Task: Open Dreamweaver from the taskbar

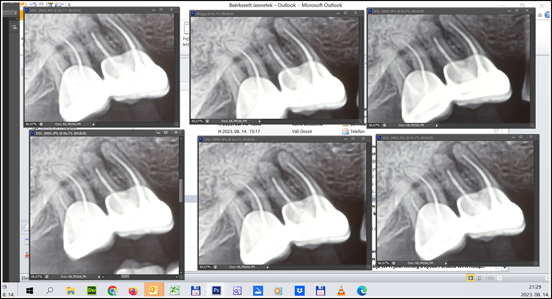Action: (x=91, y=290)
